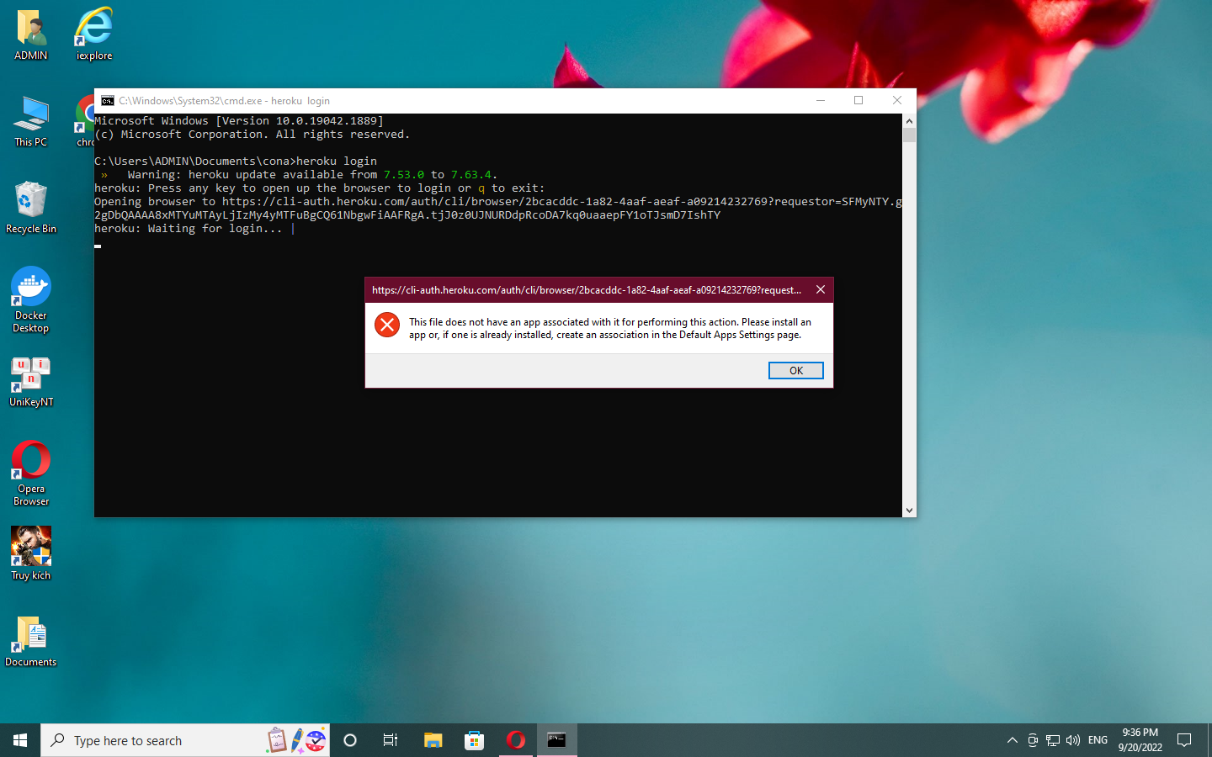
Task: Click OK in the error dialog
Action: click(795, 370)
